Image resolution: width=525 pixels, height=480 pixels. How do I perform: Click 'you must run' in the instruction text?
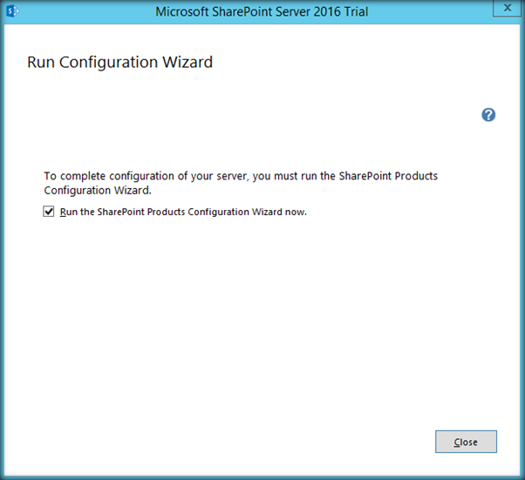point(285,176)
